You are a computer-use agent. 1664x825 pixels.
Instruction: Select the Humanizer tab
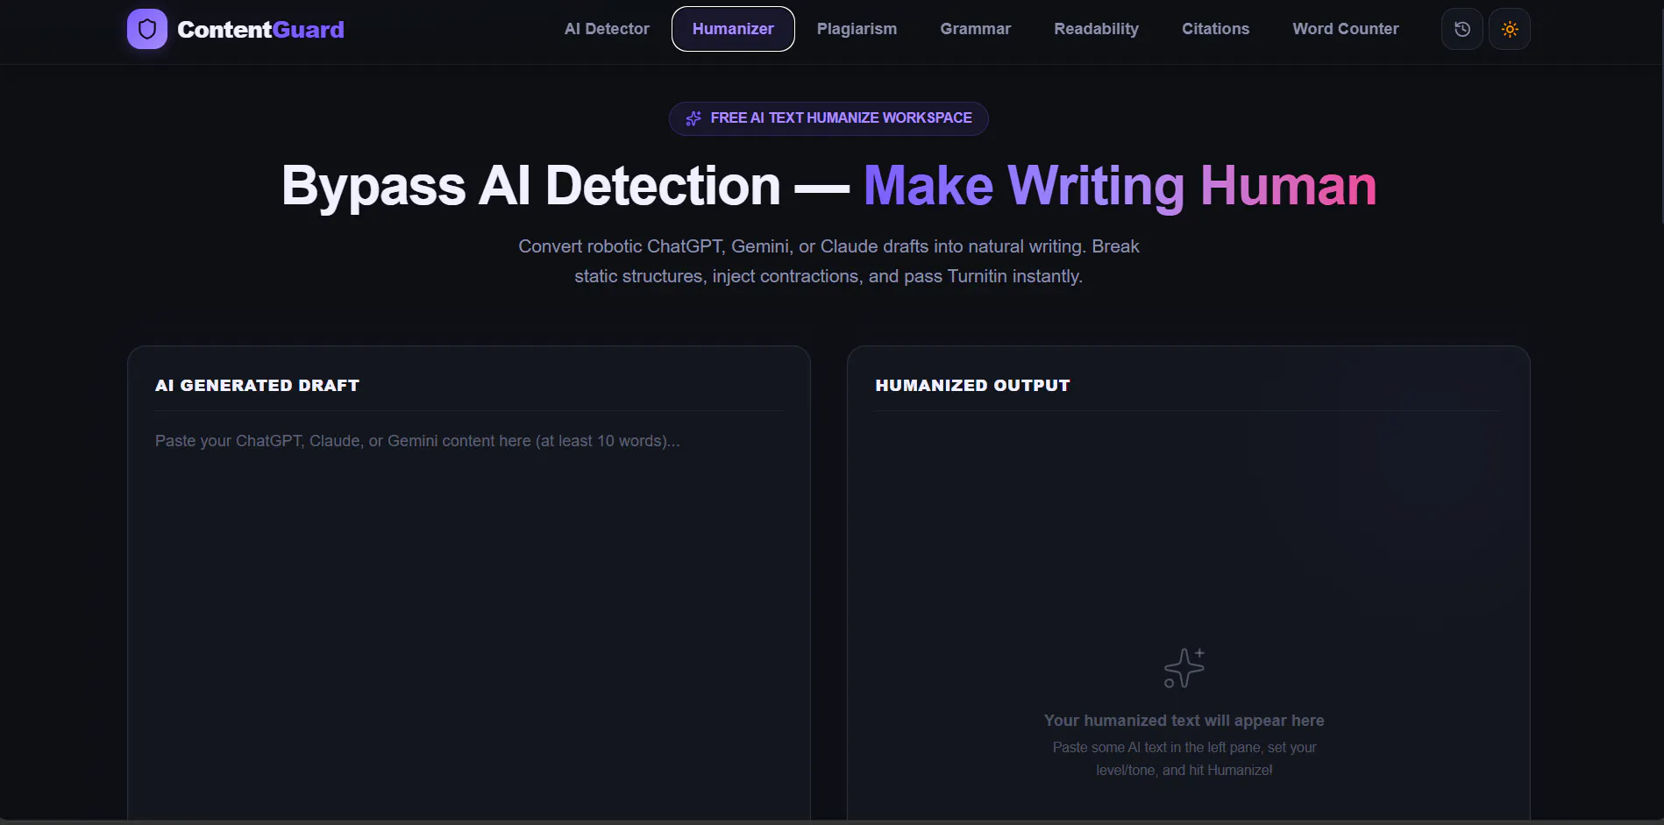coord(733,29)
